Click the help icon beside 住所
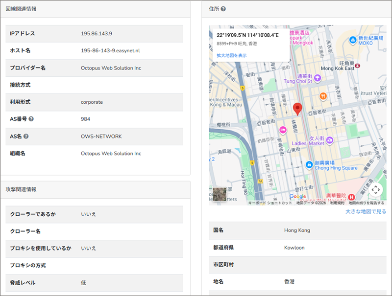 click(223, 9)
